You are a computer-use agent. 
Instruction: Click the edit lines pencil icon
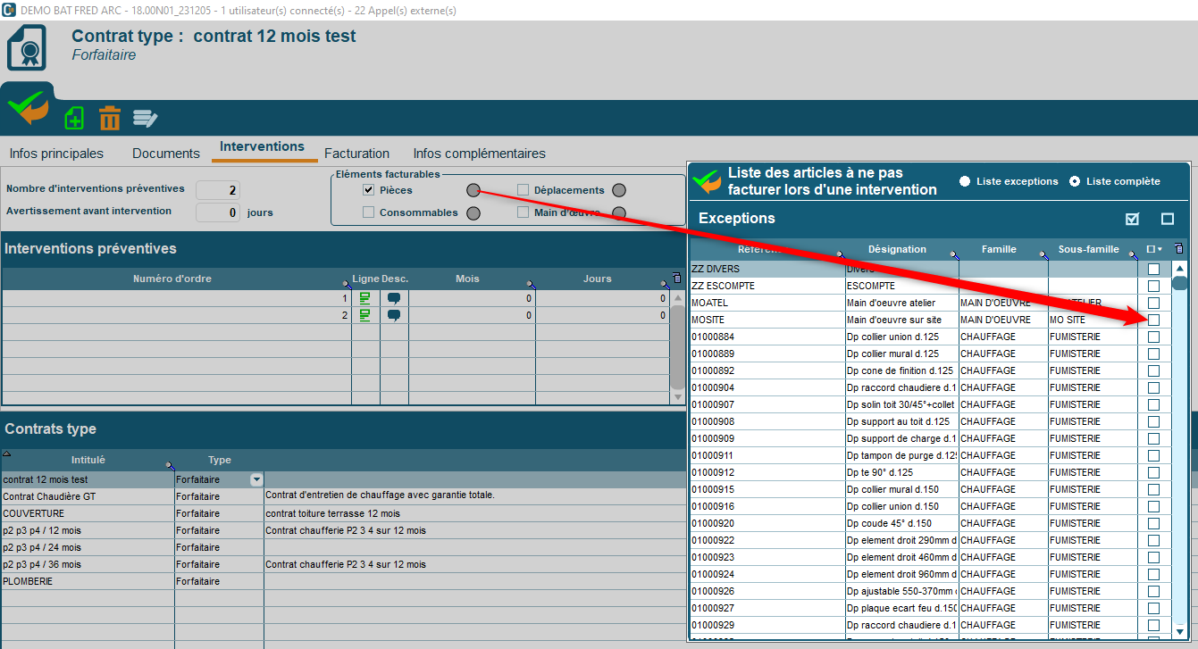(x=145, y=118)
